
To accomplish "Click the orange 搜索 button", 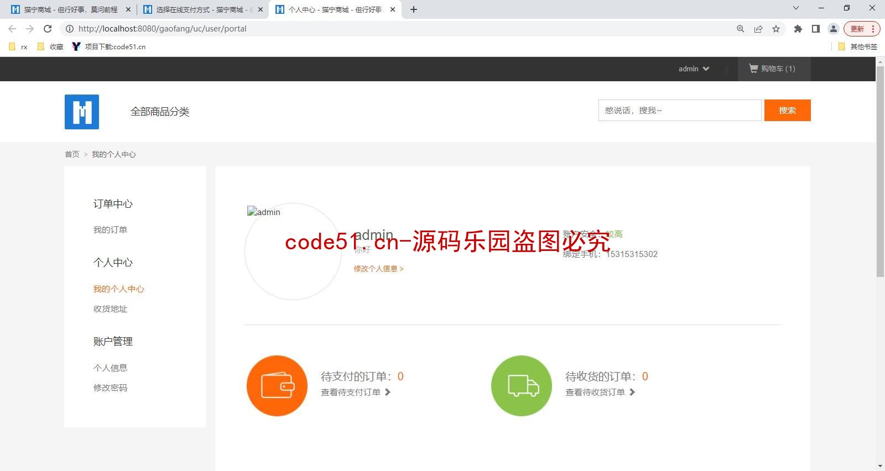I will coord(788,111).
